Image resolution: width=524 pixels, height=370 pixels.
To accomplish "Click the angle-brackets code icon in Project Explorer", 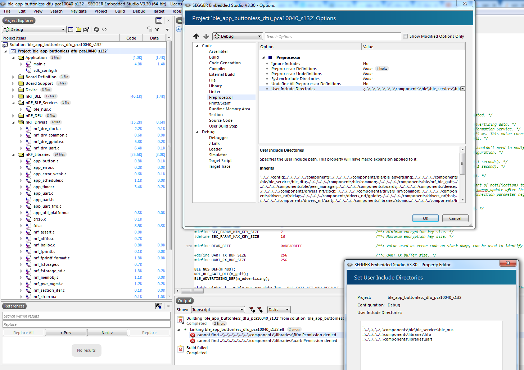I will (x=104, y=29).
